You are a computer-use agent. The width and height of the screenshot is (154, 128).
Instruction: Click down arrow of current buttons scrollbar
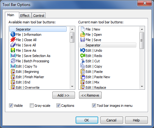(142, 86)
